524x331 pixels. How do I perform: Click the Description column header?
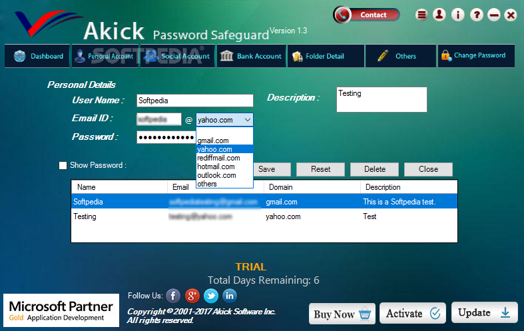409,187
